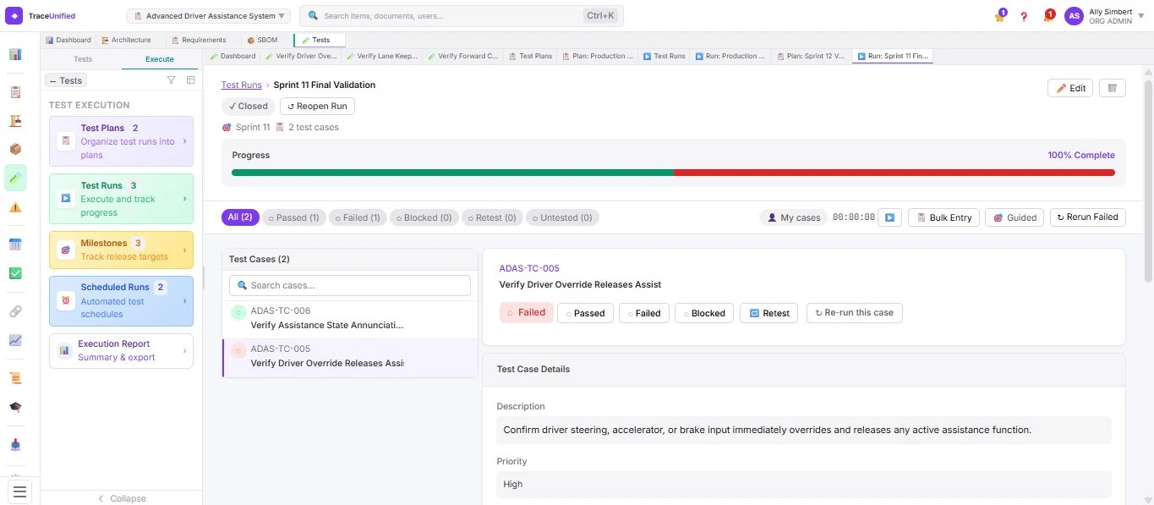Expand the Milestones card
The height and width of the screenshot is (505, 1154).
[x=121, y=250]
